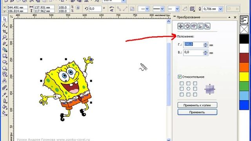Click the rotation angle field

pyautogui.click(x=95, y=9)
